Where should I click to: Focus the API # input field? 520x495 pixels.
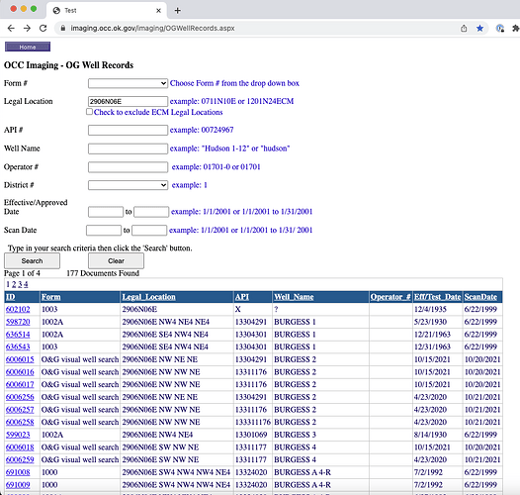tap(128, 130)
